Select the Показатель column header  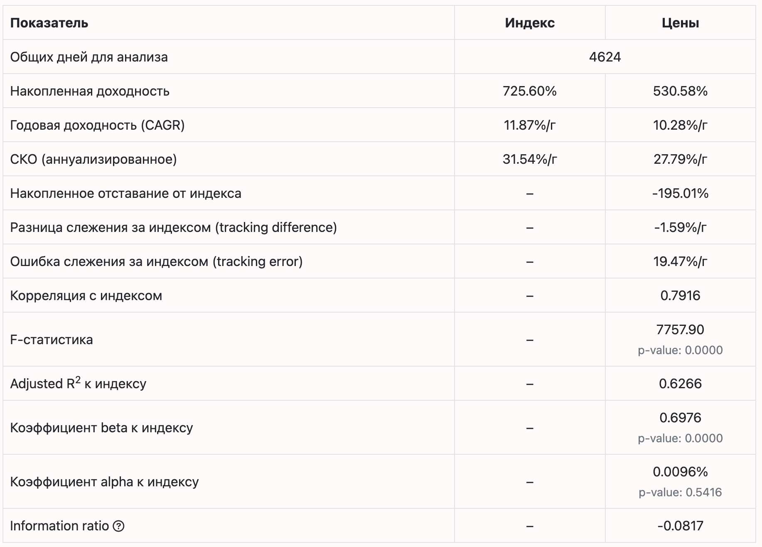[49, 23]
